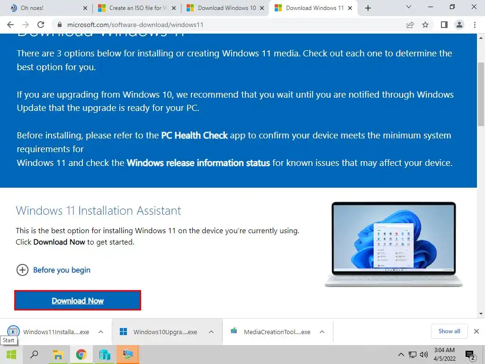Open the Windows Start menu
The height and width of the screenshot is (364, 485).
coord(11,355)
